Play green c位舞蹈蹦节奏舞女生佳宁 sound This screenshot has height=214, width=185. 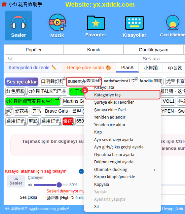click(33, 101)
